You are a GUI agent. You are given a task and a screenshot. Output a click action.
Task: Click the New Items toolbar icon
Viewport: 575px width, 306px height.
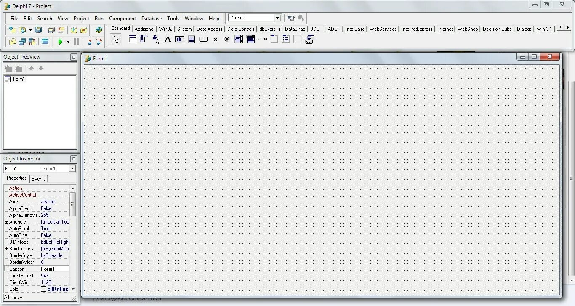[x=13, y=30]
